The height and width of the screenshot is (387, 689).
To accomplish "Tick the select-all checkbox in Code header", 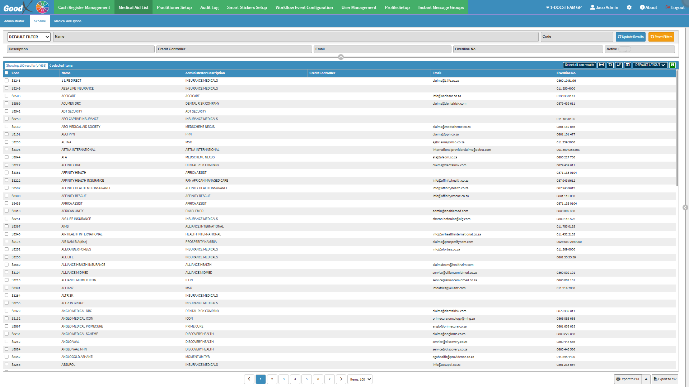I will (6, 73).
